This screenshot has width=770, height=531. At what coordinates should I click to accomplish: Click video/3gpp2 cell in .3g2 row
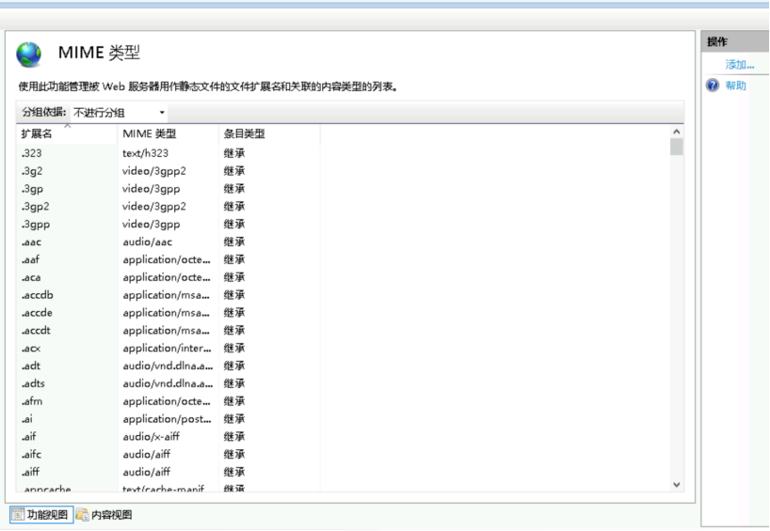(x=154, y=171)
